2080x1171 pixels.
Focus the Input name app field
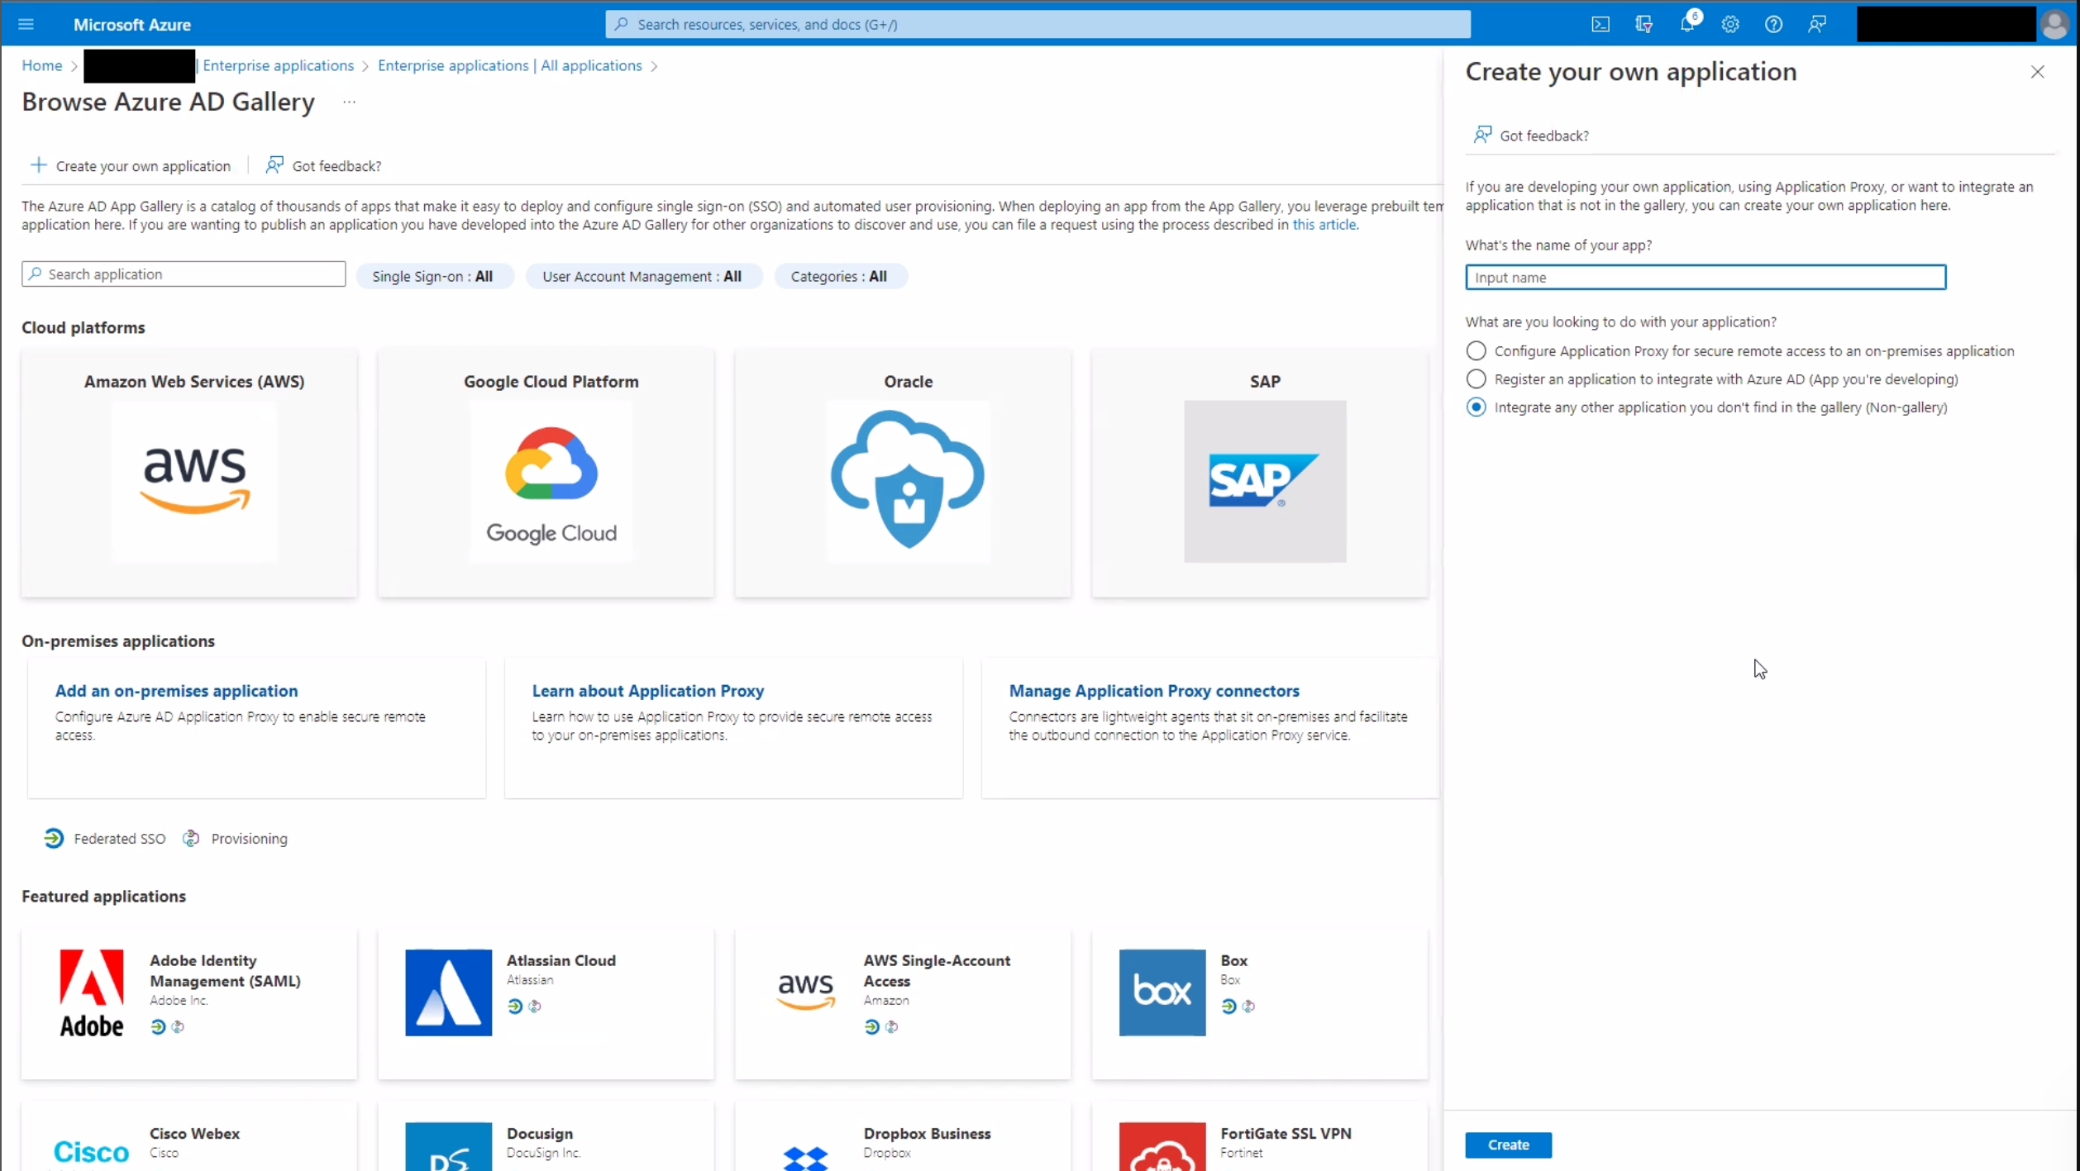1706,277
